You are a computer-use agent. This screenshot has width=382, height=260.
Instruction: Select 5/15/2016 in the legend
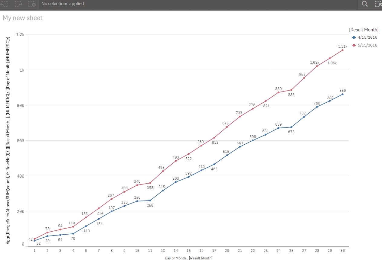click(365, 45)
